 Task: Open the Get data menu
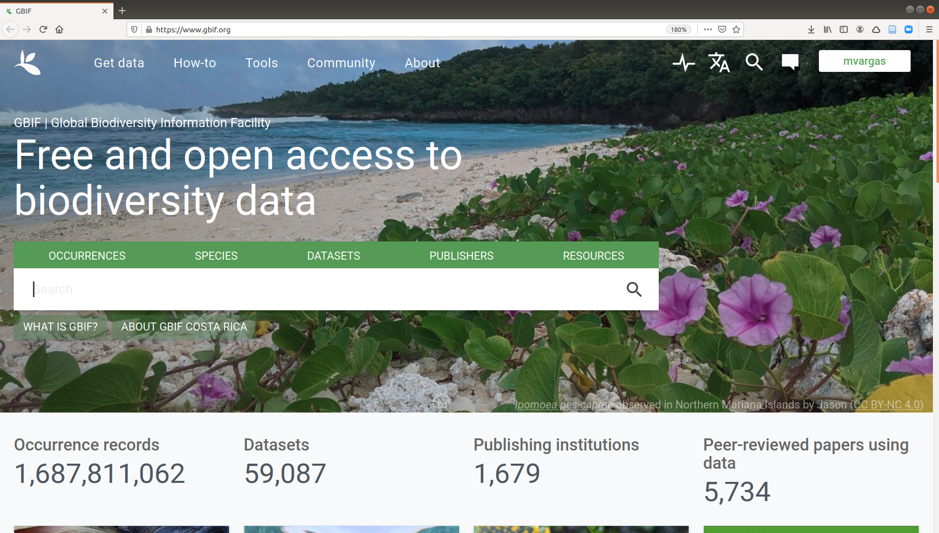point(119,63)
